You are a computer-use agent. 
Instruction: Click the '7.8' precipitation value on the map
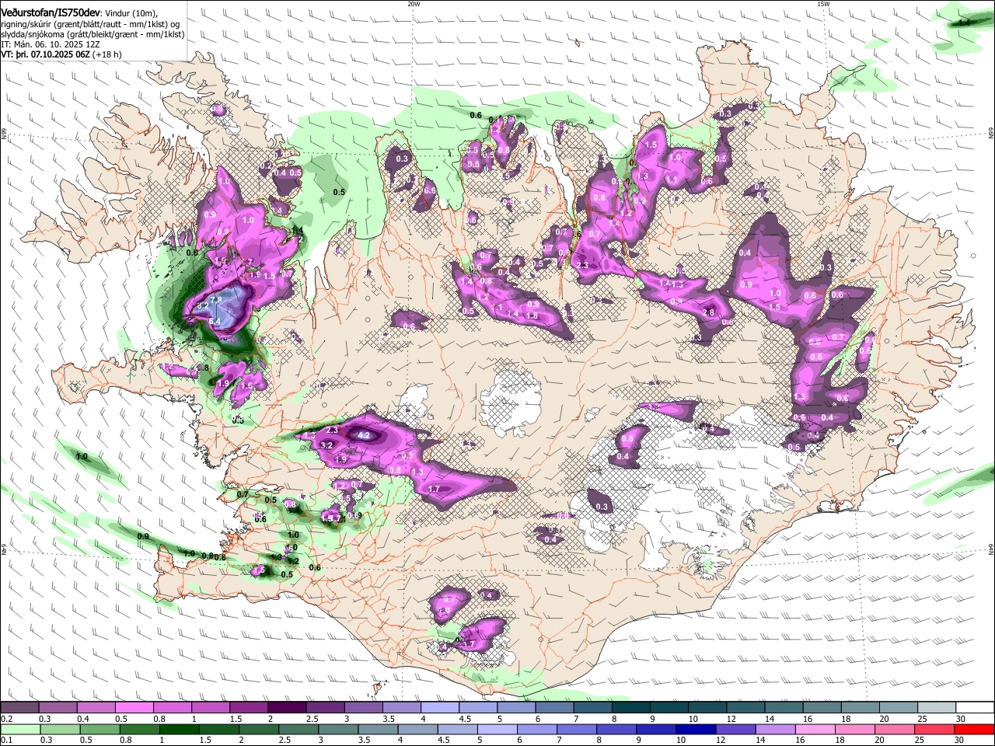click(x=216, y=300)
